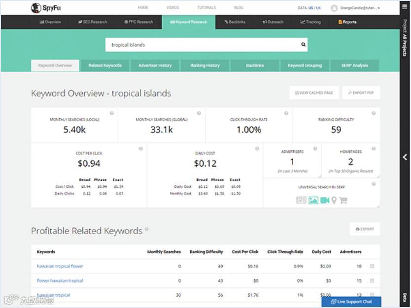Switch to the Ranking History sub-tab
Viewport: 411px width, 308px height.
click(205, 66)
